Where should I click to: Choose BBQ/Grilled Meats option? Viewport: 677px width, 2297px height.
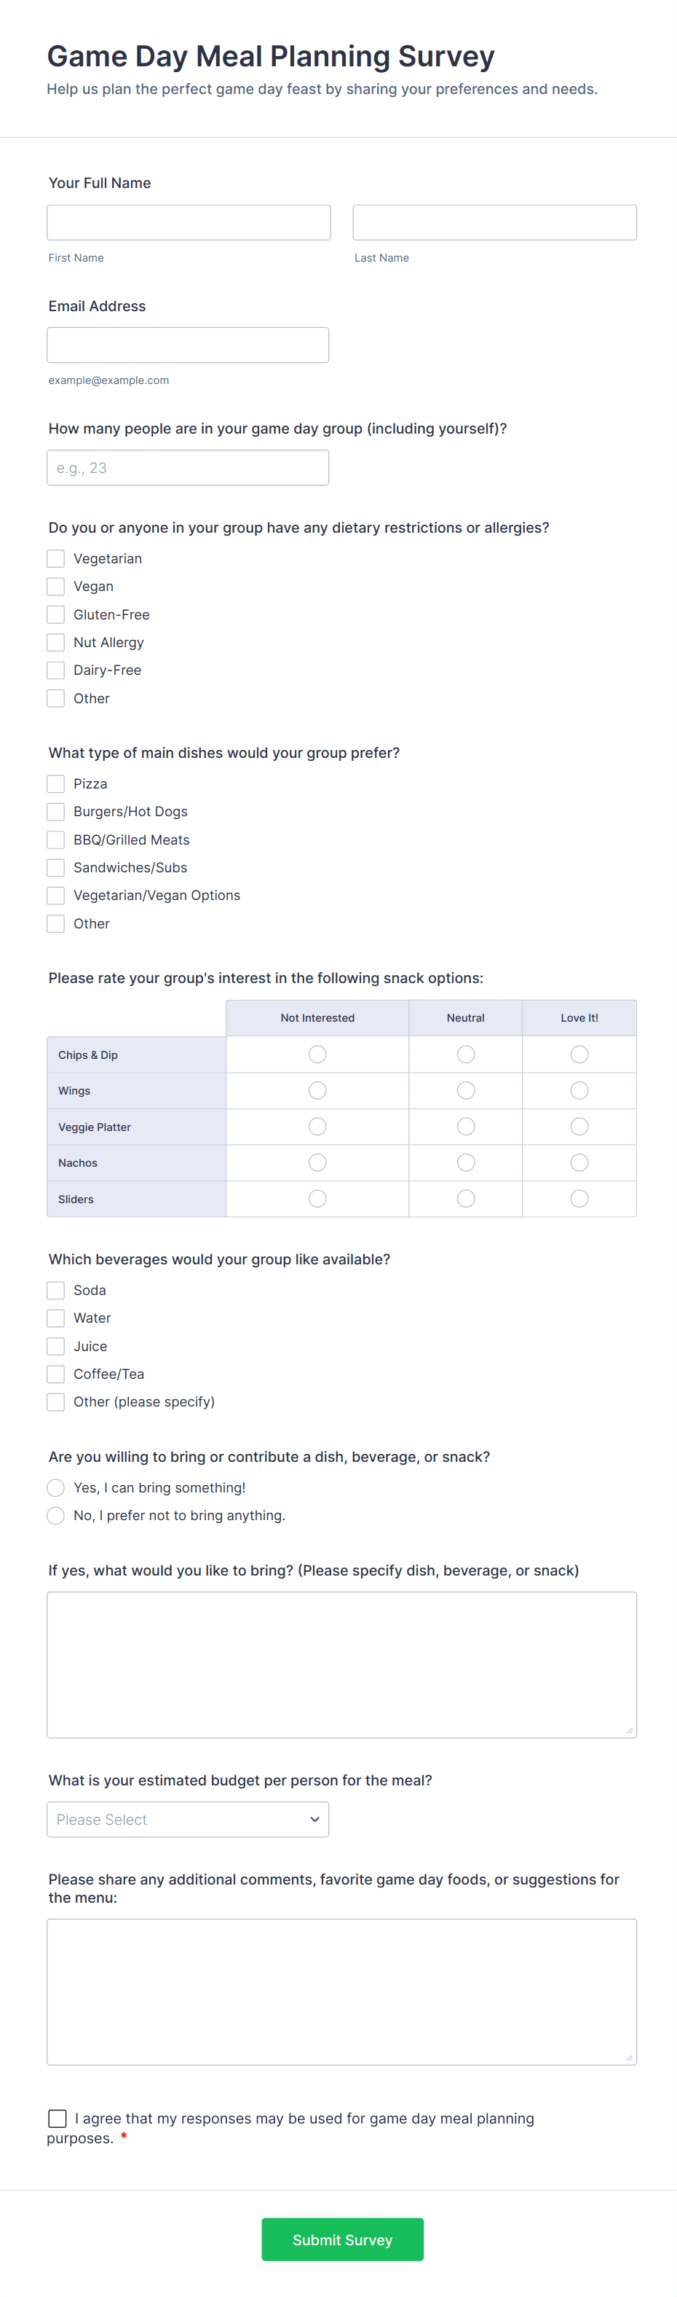pos(56,840)
